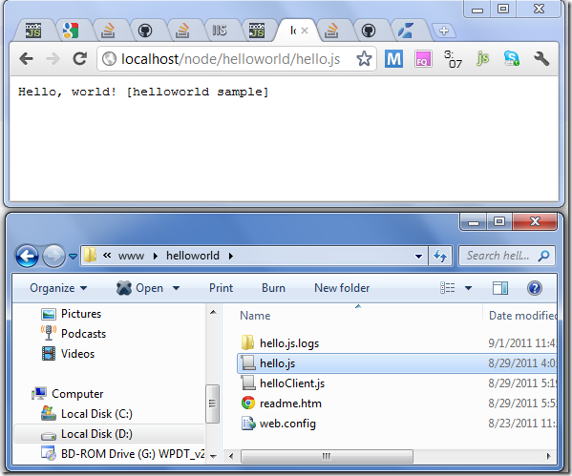Click the Explorer help question mark icon
The width and height of the screenshot is (572, 476).
[535, 288]
